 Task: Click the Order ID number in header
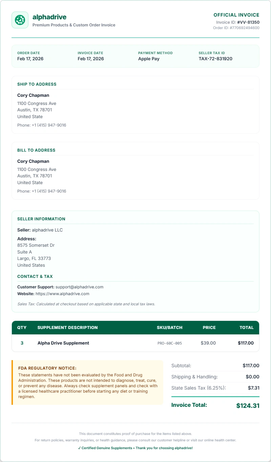(x=245, y=28)
